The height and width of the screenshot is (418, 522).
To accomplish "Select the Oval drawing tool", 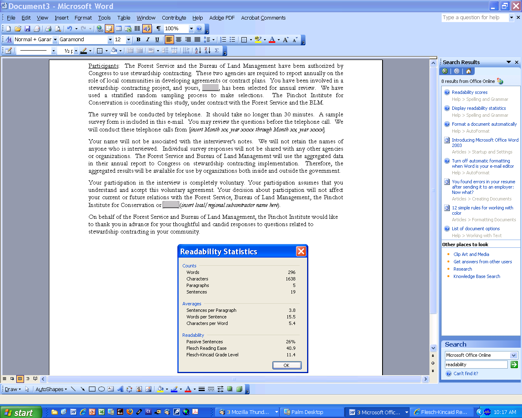I will tap(102, 389).
